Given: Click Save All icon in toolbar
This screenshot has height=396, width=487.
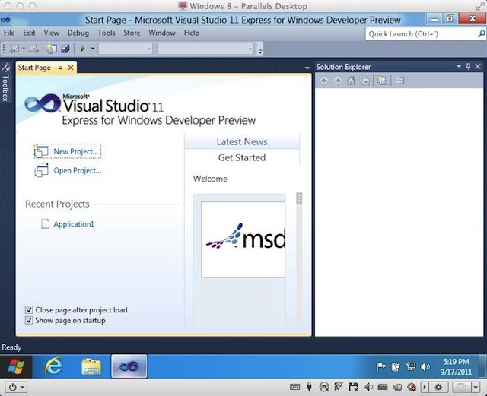Looking at the screenshot, I should (65, 49).
